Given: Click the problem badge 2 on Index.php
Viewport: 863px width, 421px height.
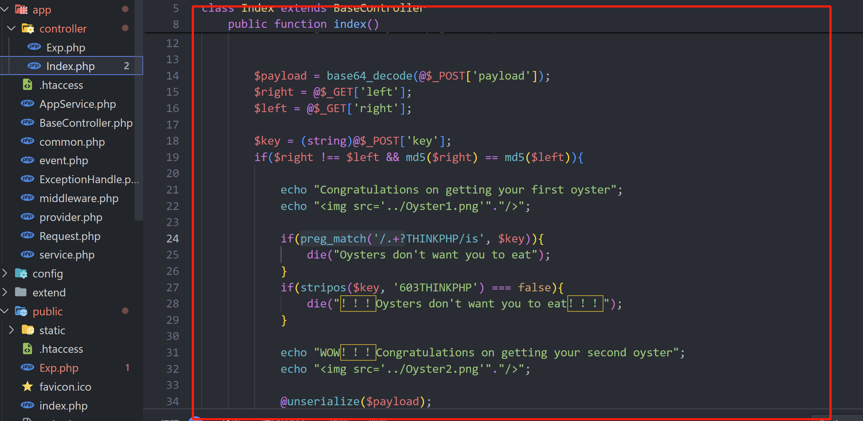Looking at the screenshot, I should coord(126,66).
